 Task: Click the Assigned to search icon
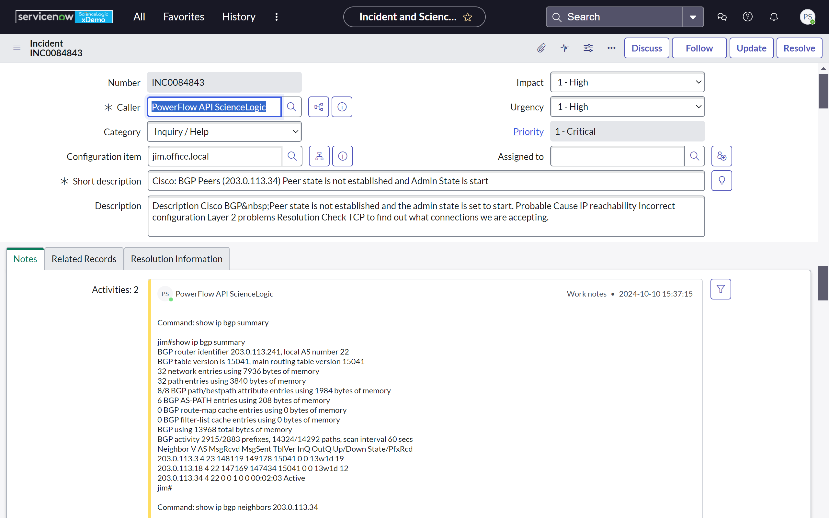[694, 156]
